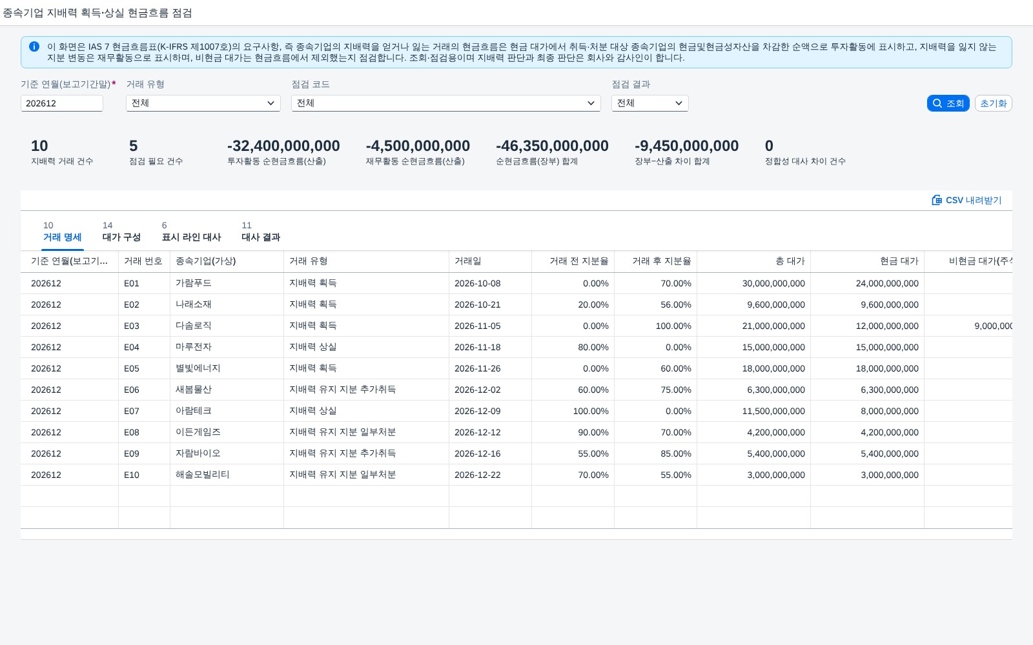The image size is (1033, 645).
Task: Click the E09 transaction number cell
Action: 144,453
